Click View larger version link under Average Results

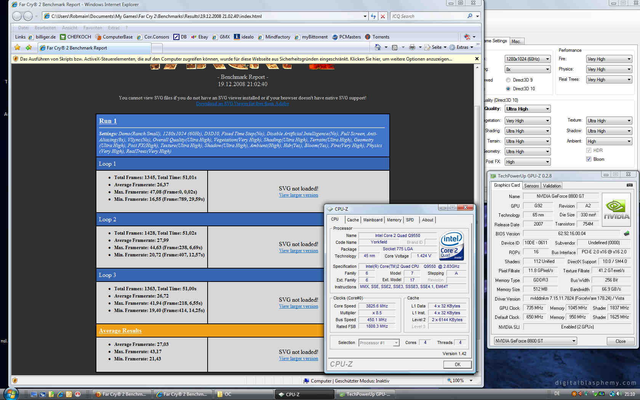298,358
